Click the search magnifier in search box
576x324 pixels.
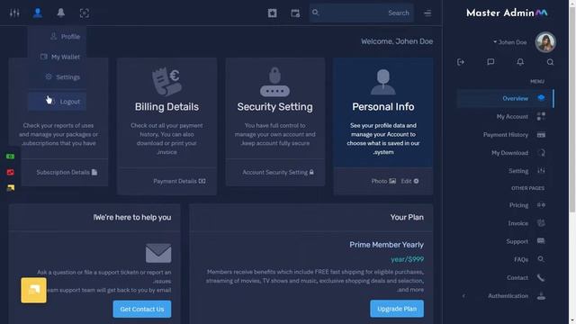316,13
